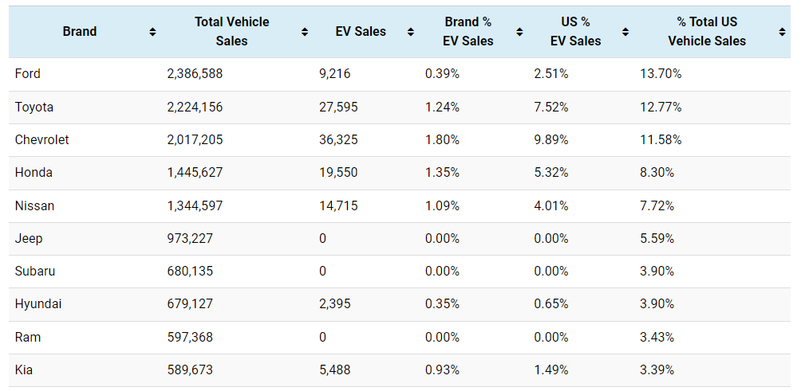Select the Nissan brand cell

pos(34,205)
